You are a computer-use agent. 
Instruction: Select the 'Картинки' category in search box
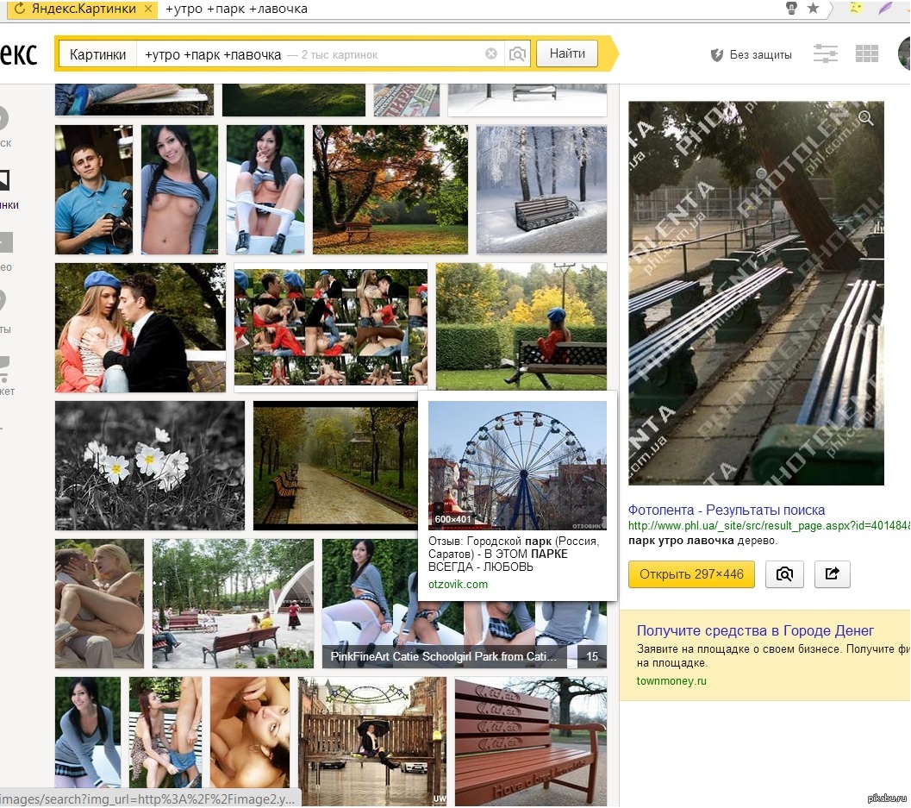click(x=97, y=54)
